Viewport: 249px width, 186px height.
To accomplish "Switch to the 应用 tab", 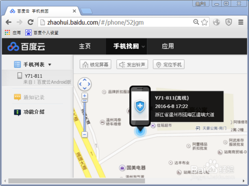I will click(168, 46).
